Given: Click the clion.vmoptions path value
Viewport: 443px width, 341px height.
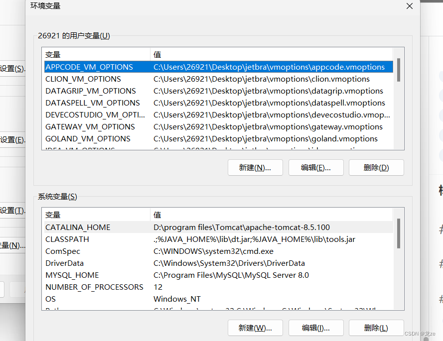Looking at the screenshot, I should (x=261, y=79).
